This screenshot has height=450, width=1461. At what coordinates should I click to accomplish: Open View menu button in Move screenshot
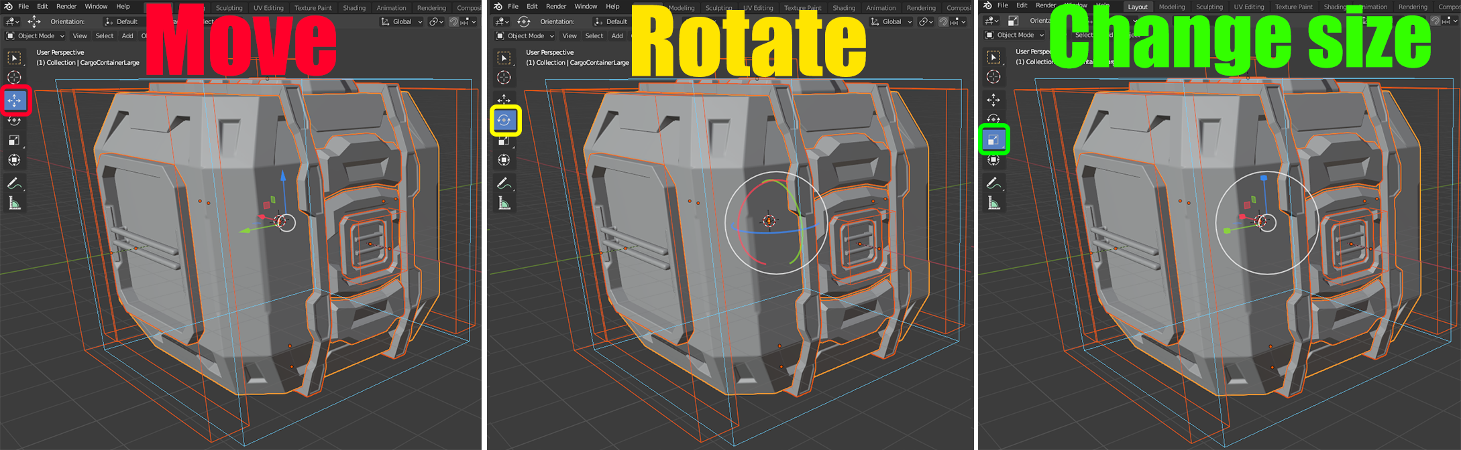coord(80,35)
